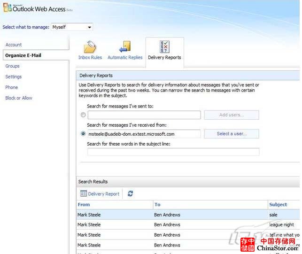Viewport: 302px width, 254px height.
Task: Click Ben Andrews in the 'sale' row
Action: 167,215
